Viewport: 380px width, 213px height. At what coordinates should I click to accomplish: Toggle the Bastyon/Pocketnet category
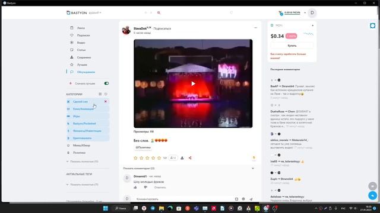(87, 124)
